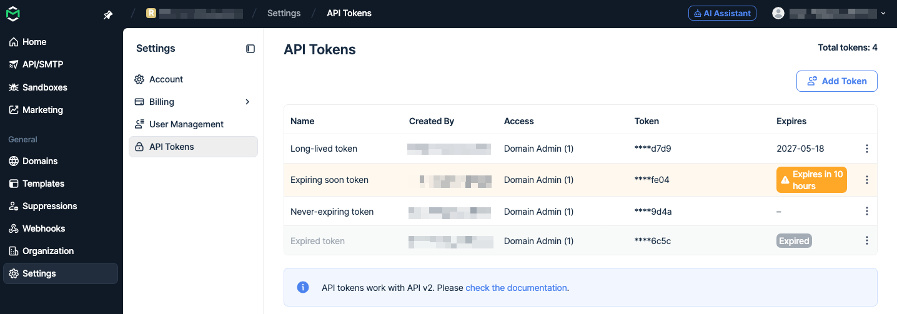Select 'Expiring soon token' name

(x=329, y=180)
